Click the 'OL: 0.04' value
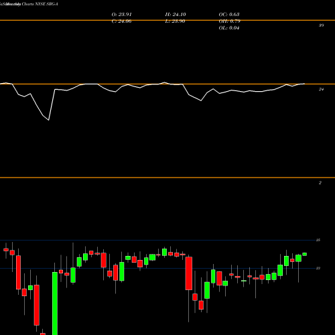Image resolution: width=335 pixels, height=335 pixels. [229, 28]
